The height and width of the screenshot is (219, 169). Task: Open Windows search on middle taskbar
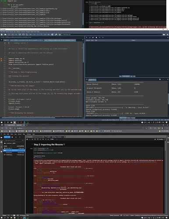pyautogui.click(x=5, y=122)
